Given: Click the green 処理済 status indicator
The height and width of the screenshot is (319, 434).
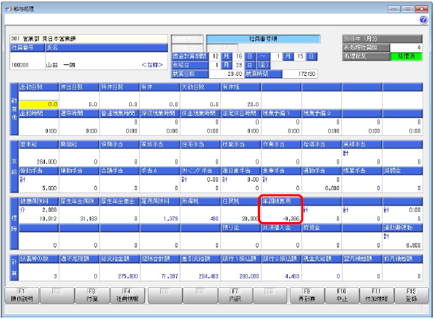Looking at the screenshot, I should (406, 56).
